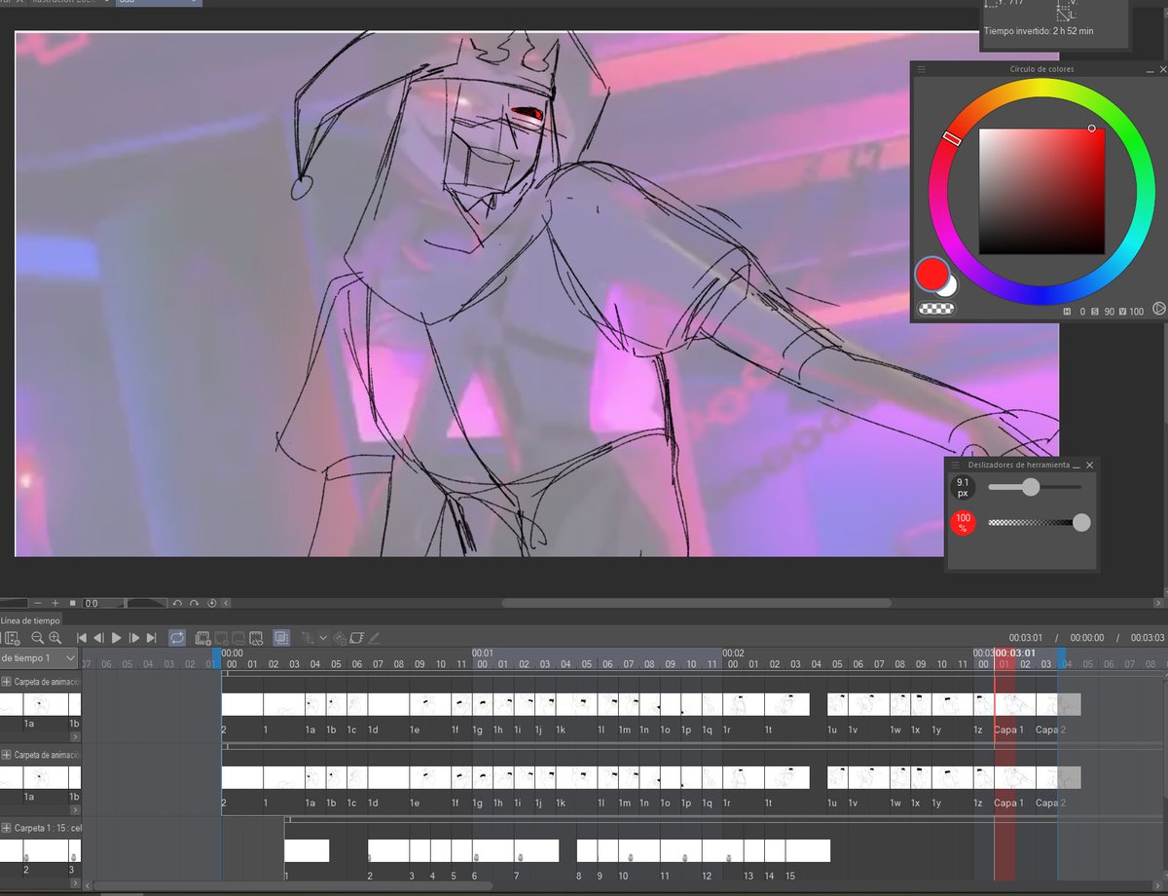Step forward to next frame
1168x896 pixels.
pos(134,638)
